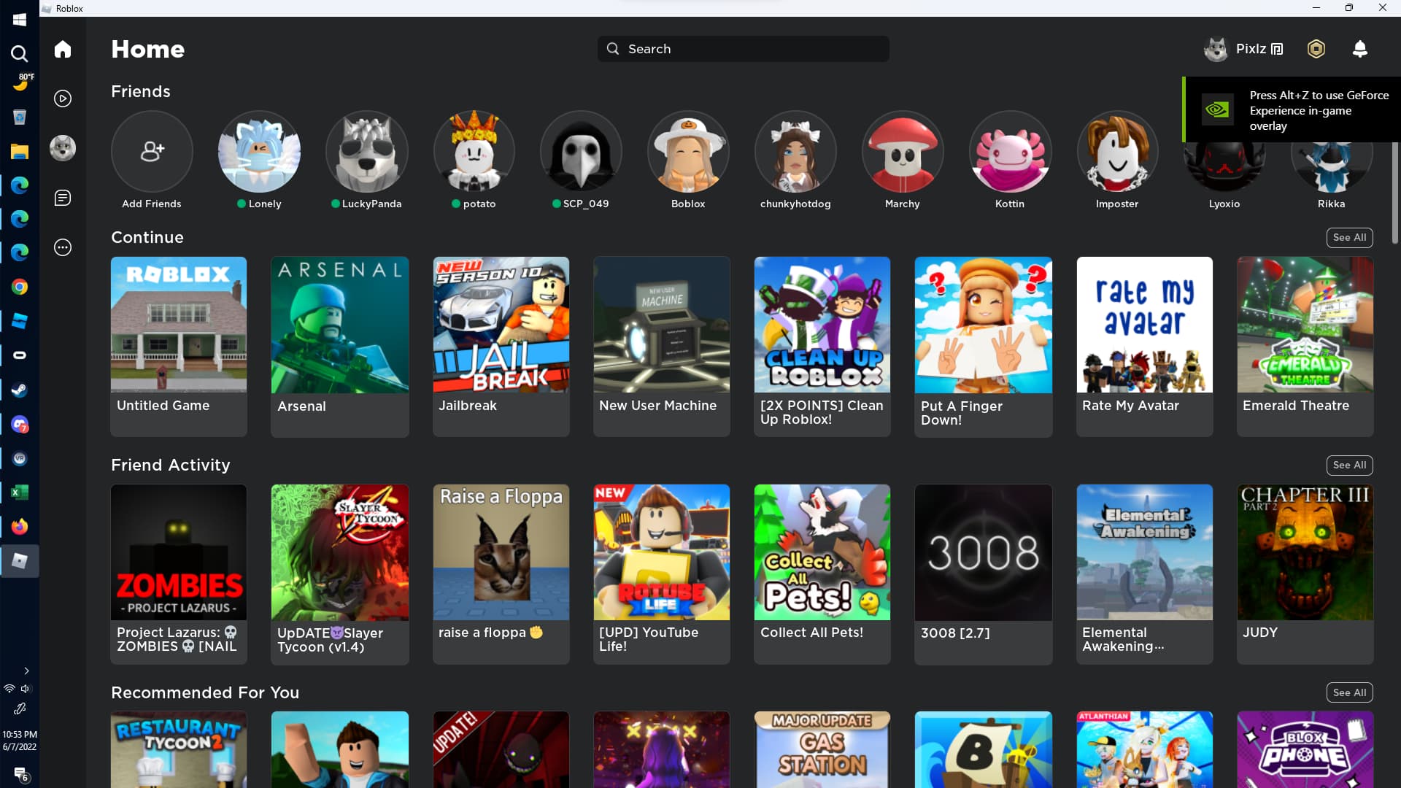Viewport: 1401px width, 788px height.
Task: Click See All for Friend Activity
Action: pos(1349,465)
